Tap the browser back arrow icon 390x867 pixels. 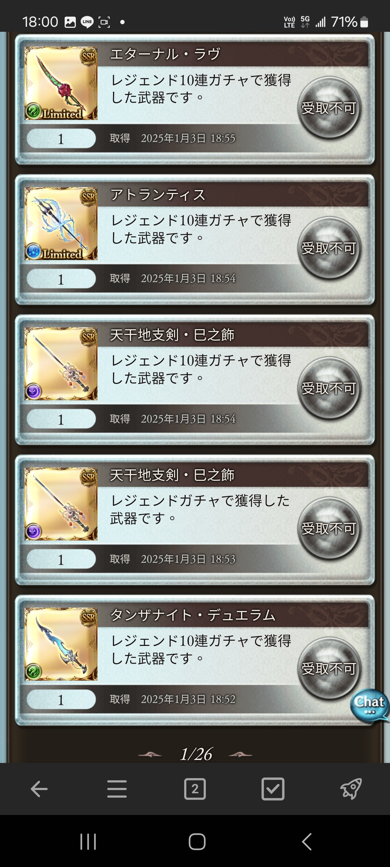pyautogui.click(x=39, y=789)
